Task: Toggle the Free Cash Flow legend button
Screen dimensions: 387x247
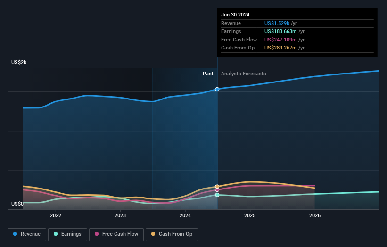Action: click(116, 234)
